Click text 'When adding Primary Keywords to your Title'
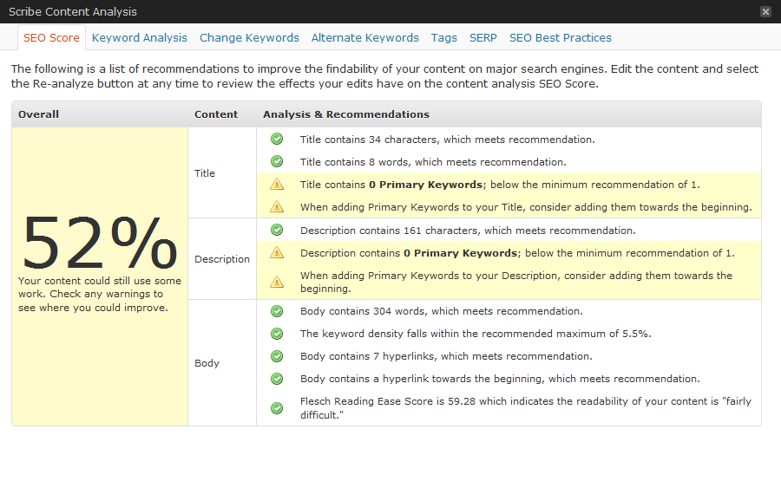The width and height of the screenshot is (781, 481). pos(413,207)
